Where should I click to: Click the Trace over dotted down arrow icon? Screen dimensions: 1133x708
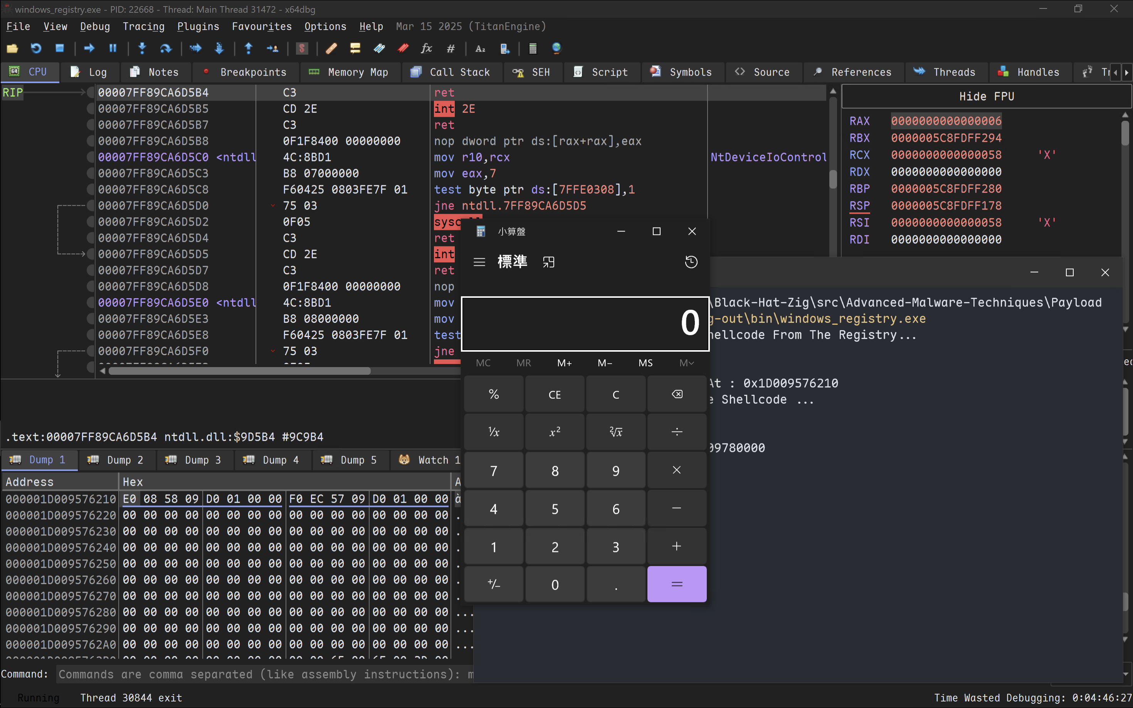tap(219, 48)
